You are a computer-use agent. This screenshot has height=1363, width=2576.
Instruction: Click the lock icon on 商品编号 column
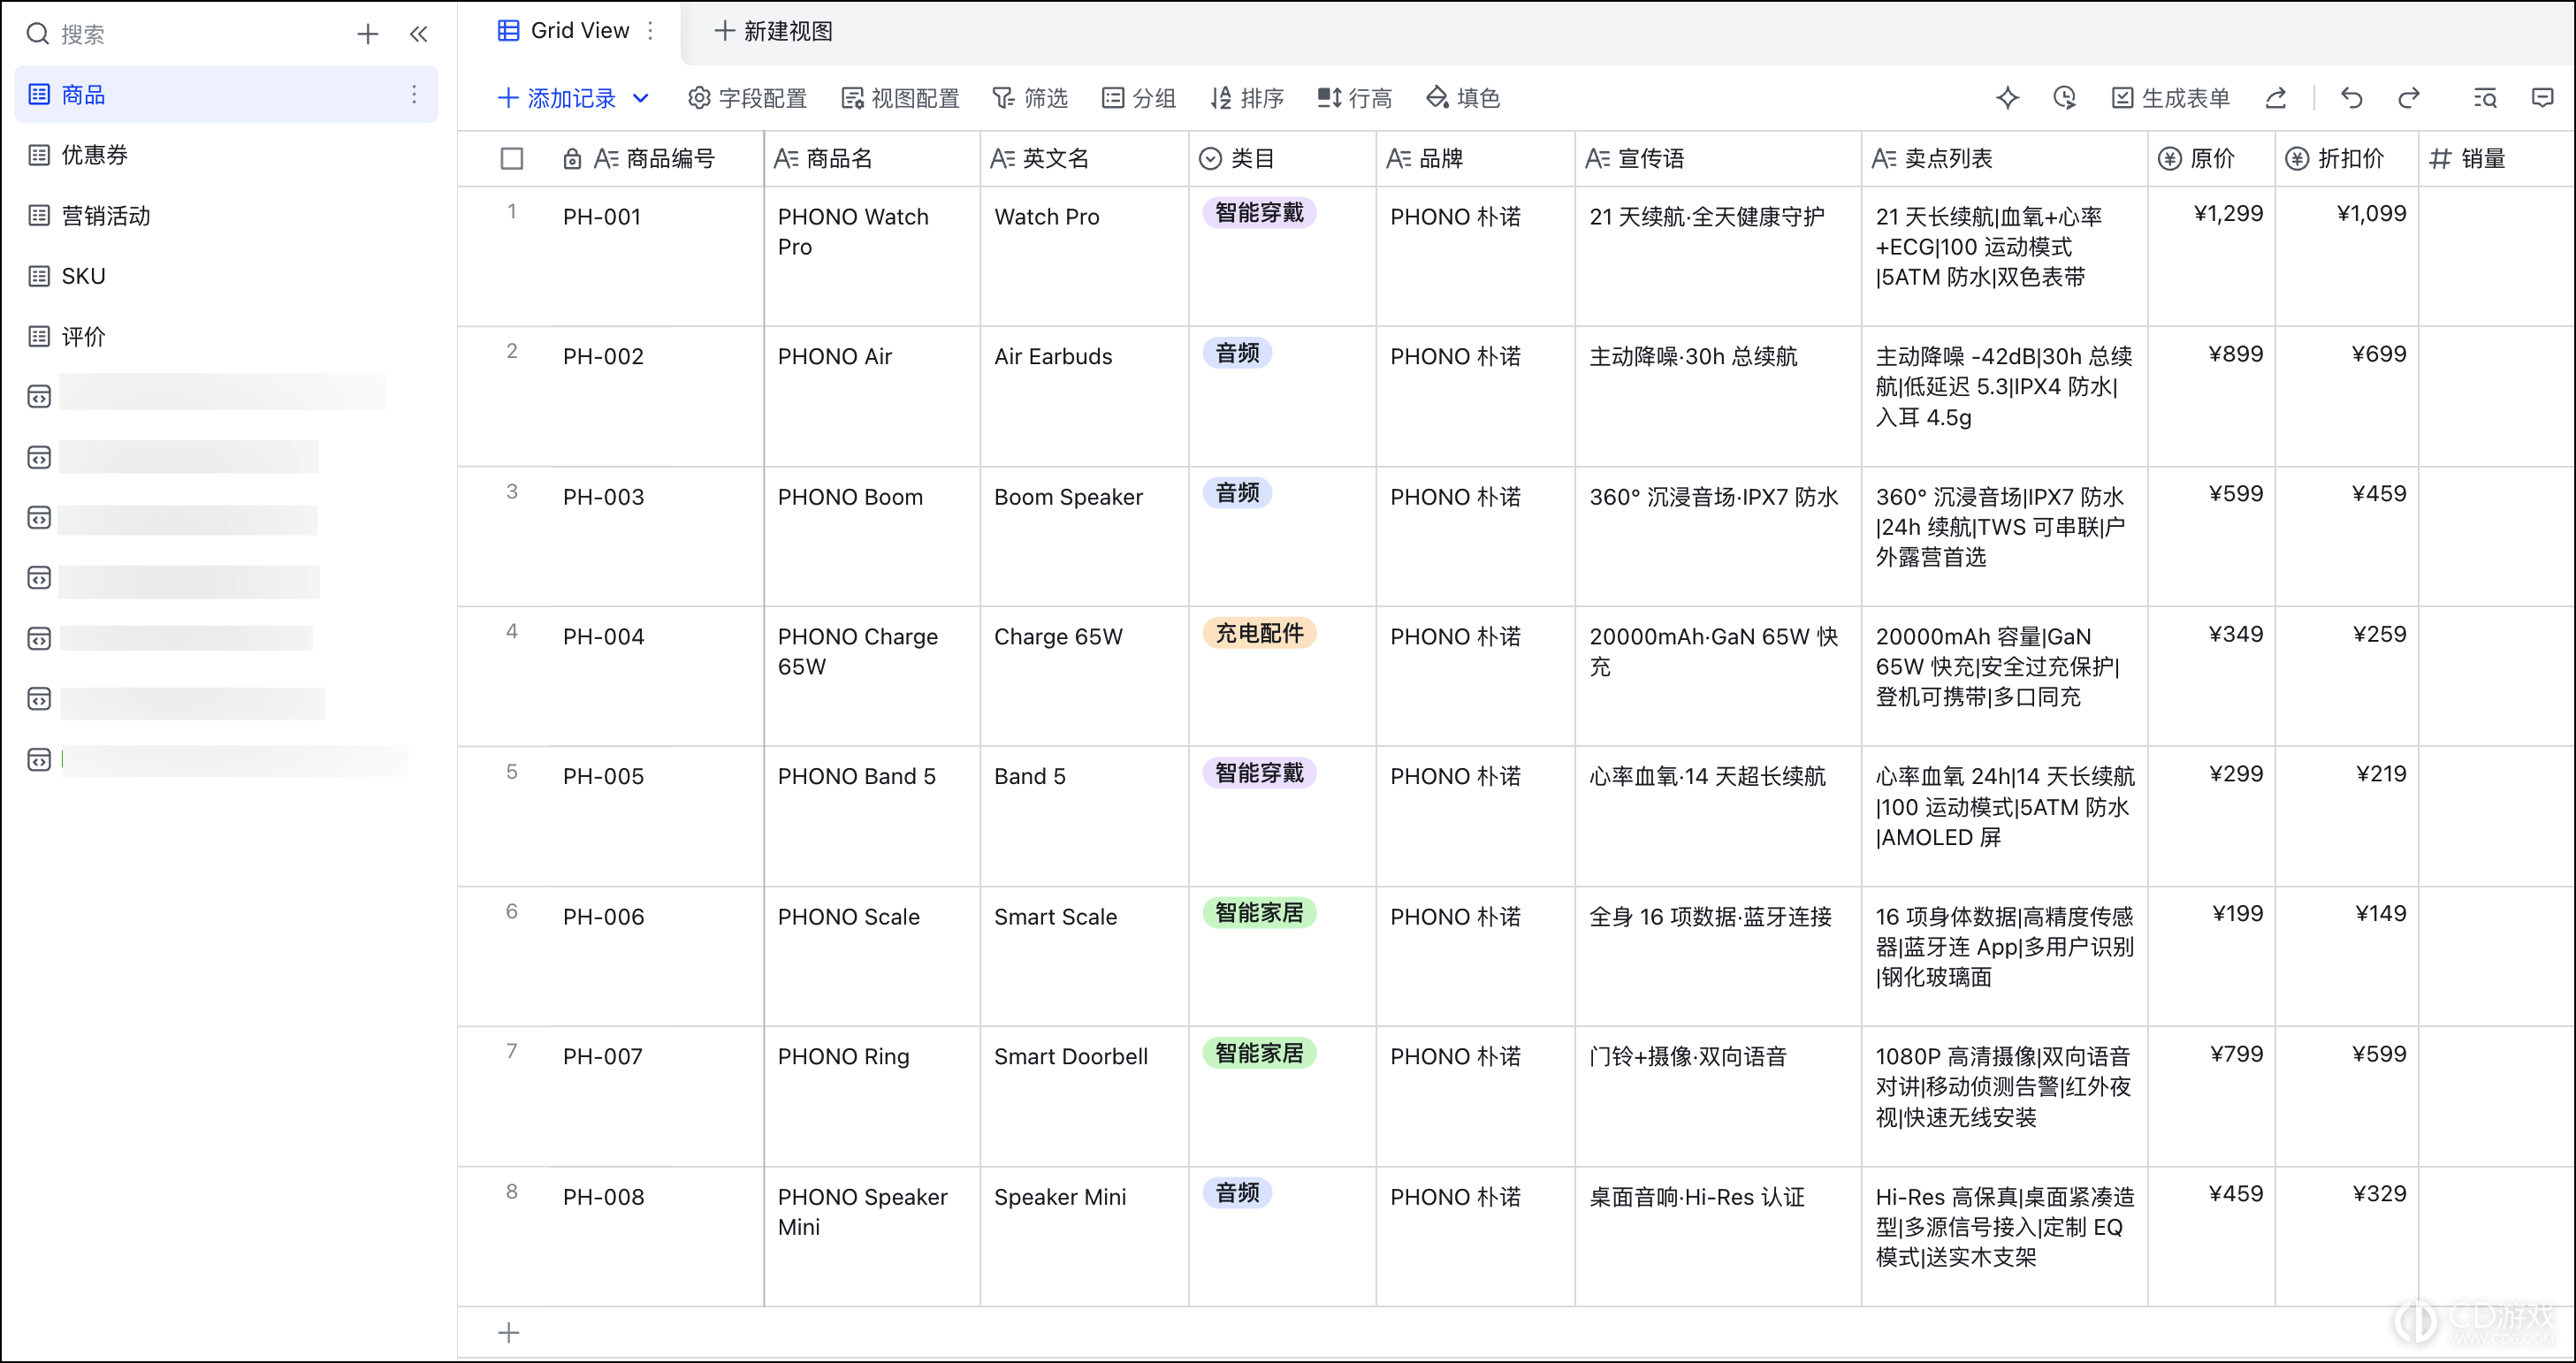click(572, 159)
